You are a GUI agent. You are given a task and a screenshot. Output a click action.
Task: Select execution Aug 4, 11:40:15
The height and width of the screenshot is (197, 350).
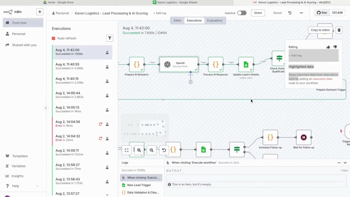tap(82, 80)
